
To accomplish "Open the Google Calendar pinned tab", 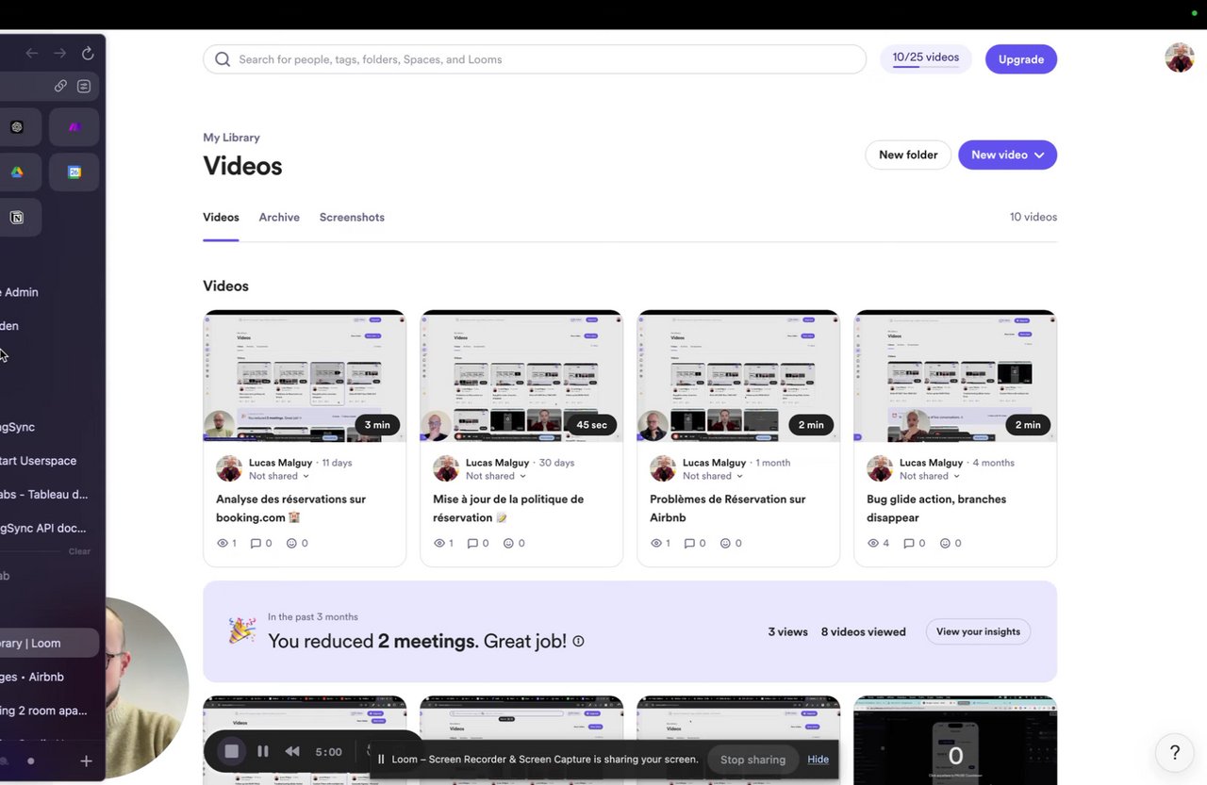I will pos(74,172).
